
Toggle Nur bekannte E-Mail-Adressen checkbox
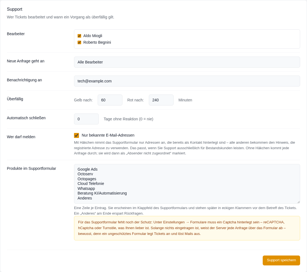click(76, 135)
